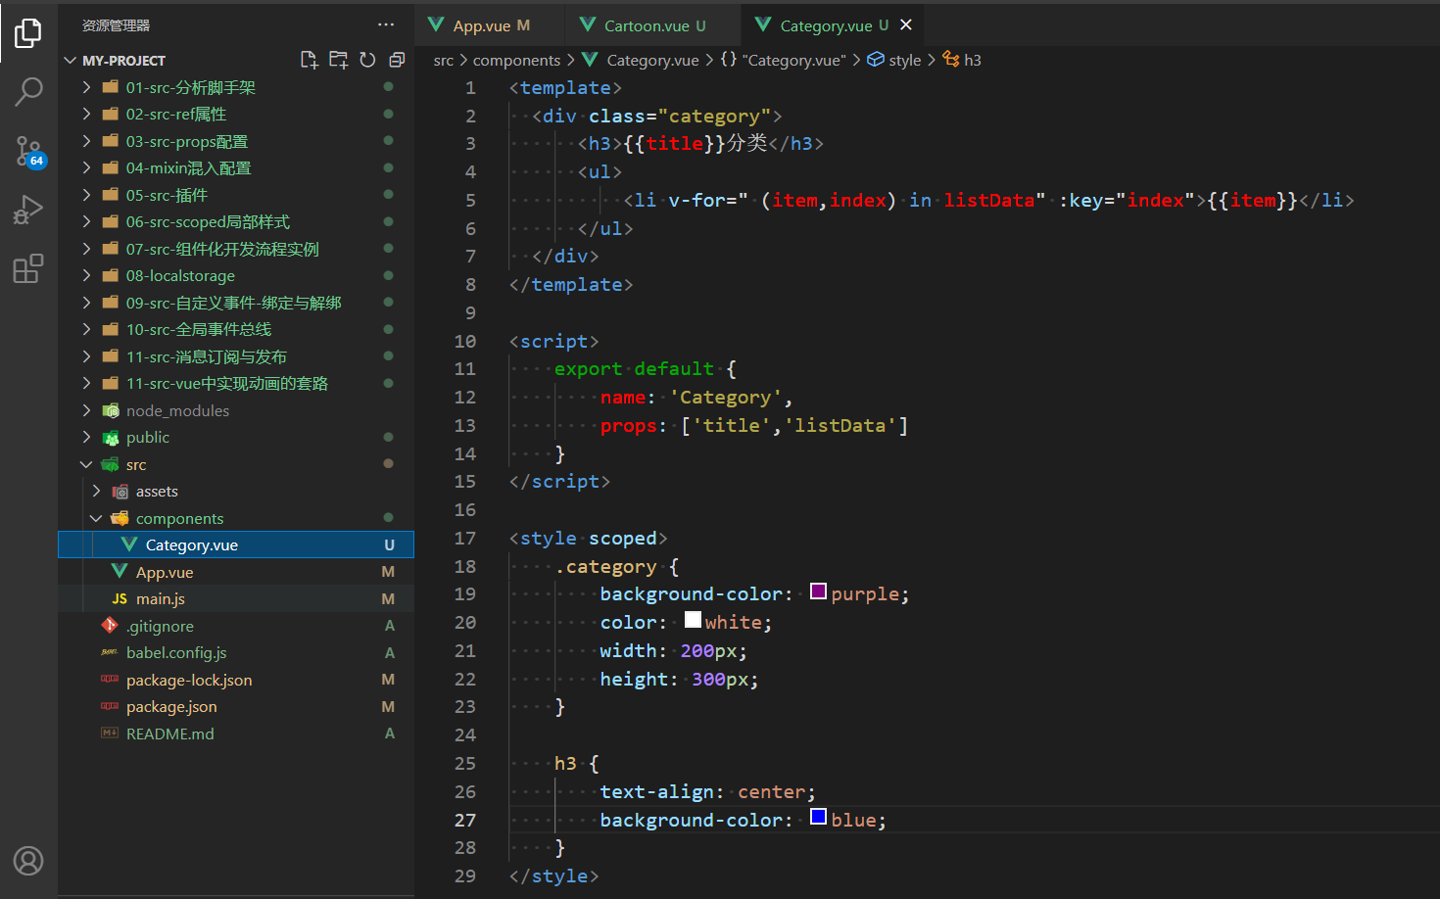
Task: Expand the 01-src-分析脚手架 folder
Action: (86, 87)
